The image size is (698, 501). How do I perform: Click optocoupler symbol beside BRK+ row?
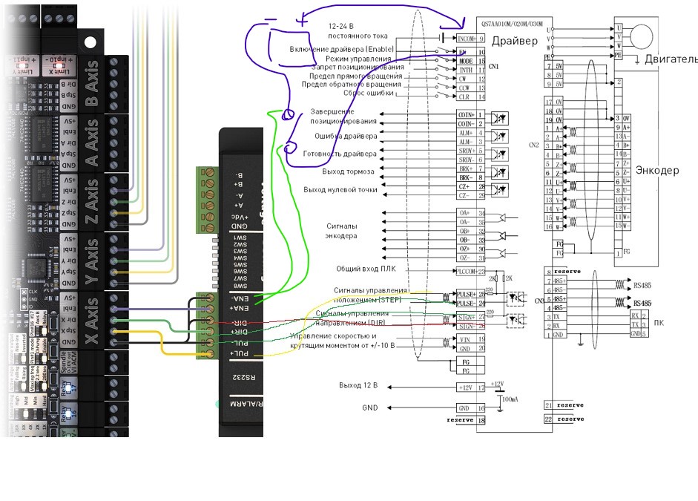(499, 172)
